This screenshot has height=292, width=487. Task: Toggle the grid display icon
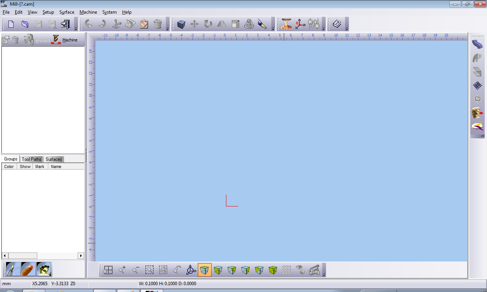click(286, 270)
